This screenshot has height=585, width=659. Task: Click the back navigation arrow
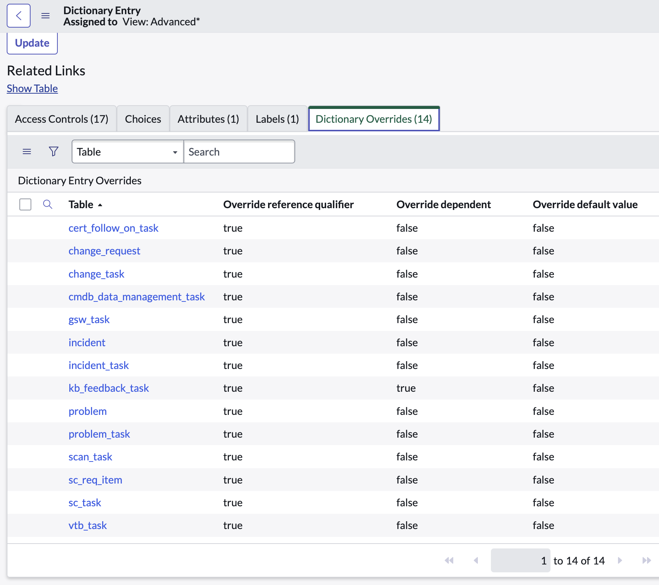(x=19, y=16)
